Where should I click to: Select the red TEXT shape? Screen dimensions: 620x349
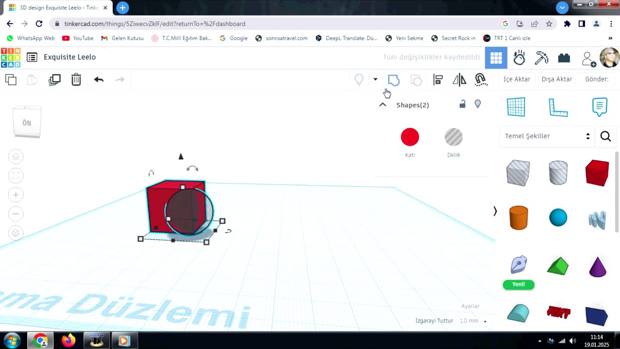click(558, 312)
